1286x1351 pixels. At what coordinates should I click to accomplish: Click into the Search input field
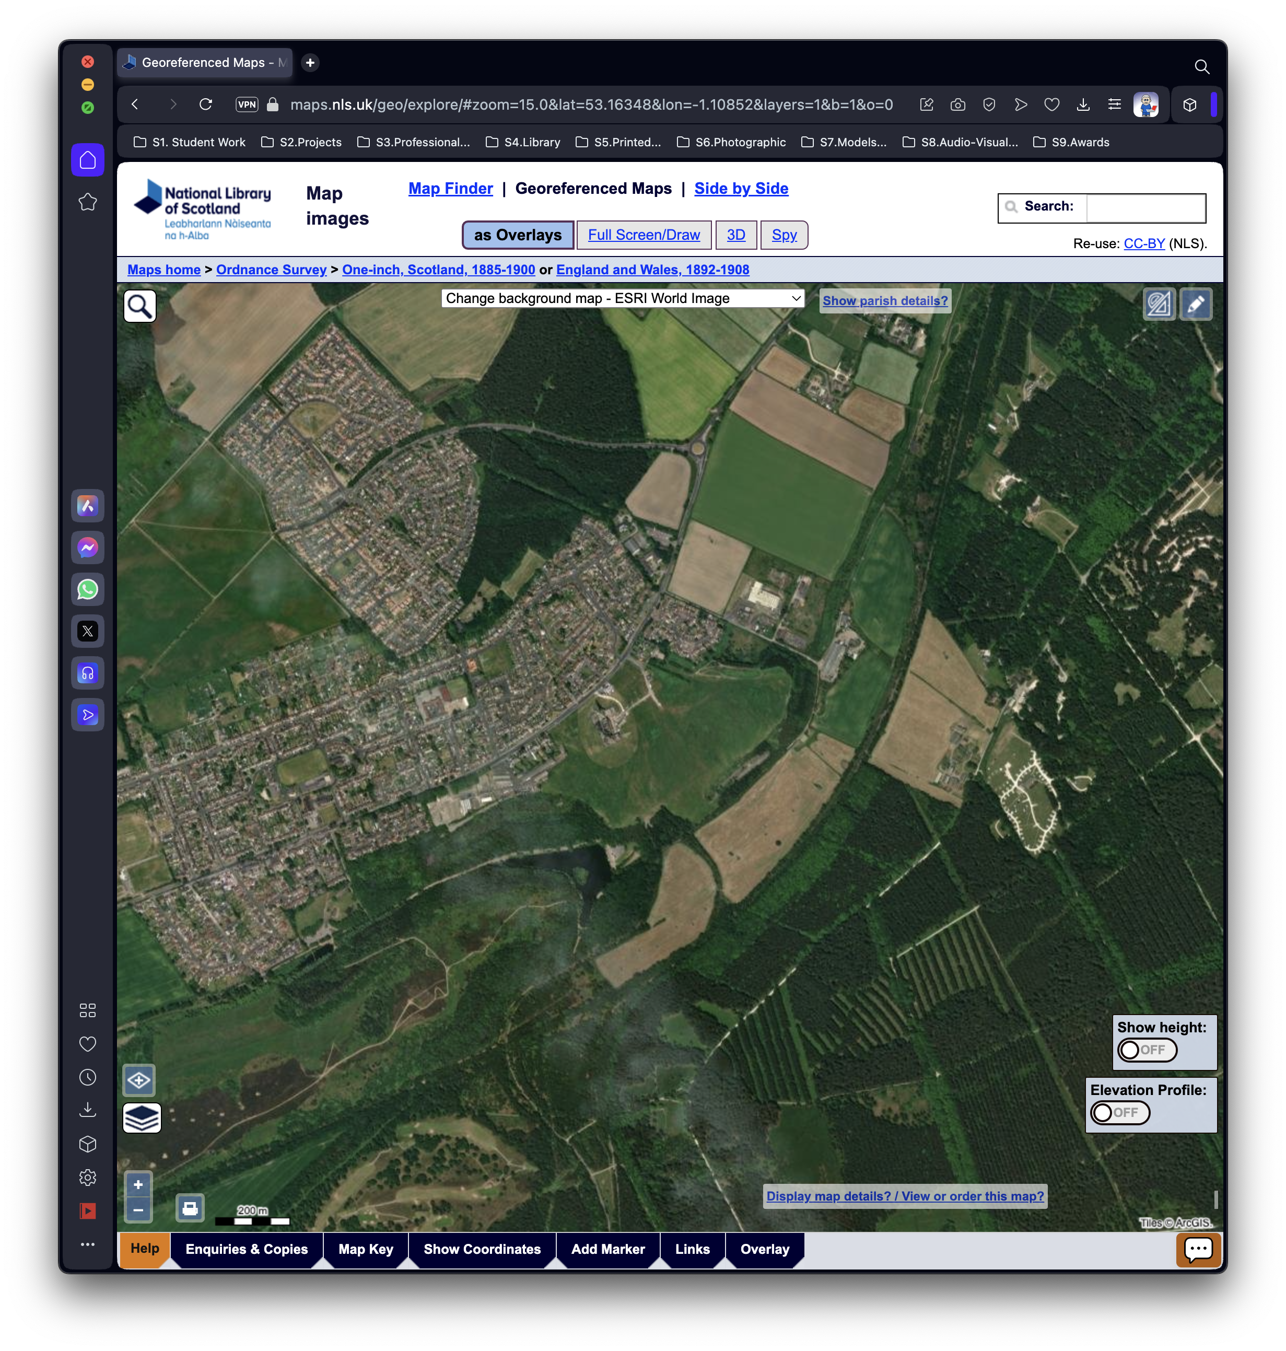1145,208
